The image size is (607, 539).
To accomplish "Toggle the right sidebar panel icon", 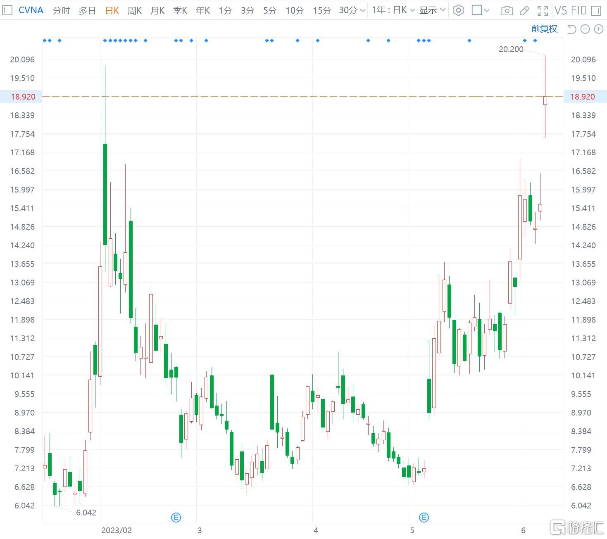I will click(x=596, y=10).
